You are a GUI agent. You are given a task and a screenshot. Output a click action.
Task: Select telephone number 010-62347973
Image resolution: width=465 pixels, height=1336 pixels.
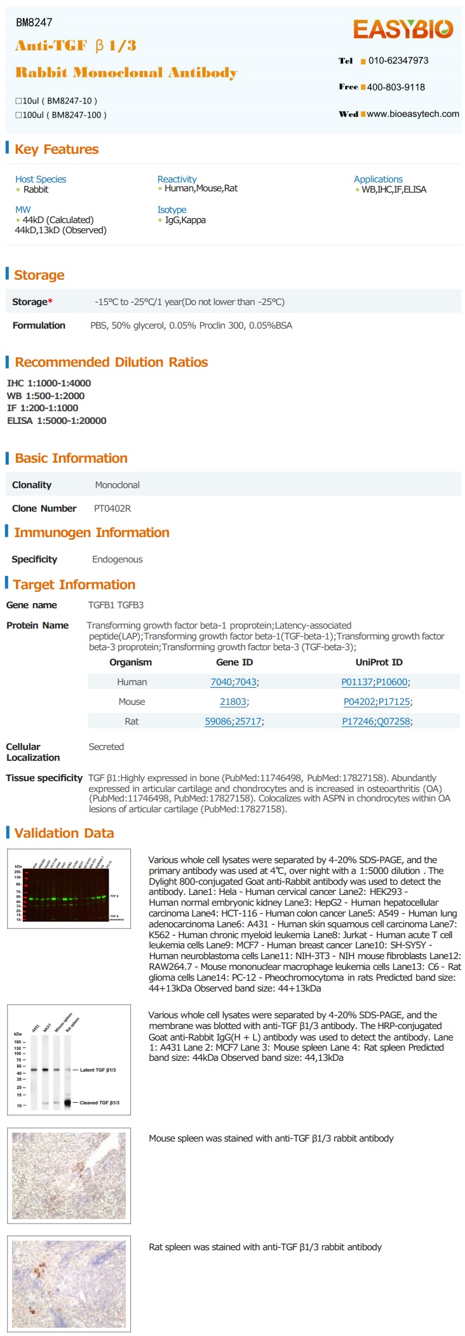(398, 60)
